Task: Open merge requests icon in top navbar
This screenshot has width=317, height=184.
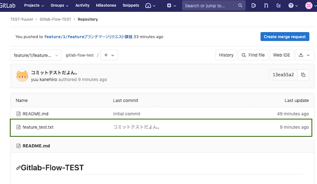Action: (x=266, y=6)
